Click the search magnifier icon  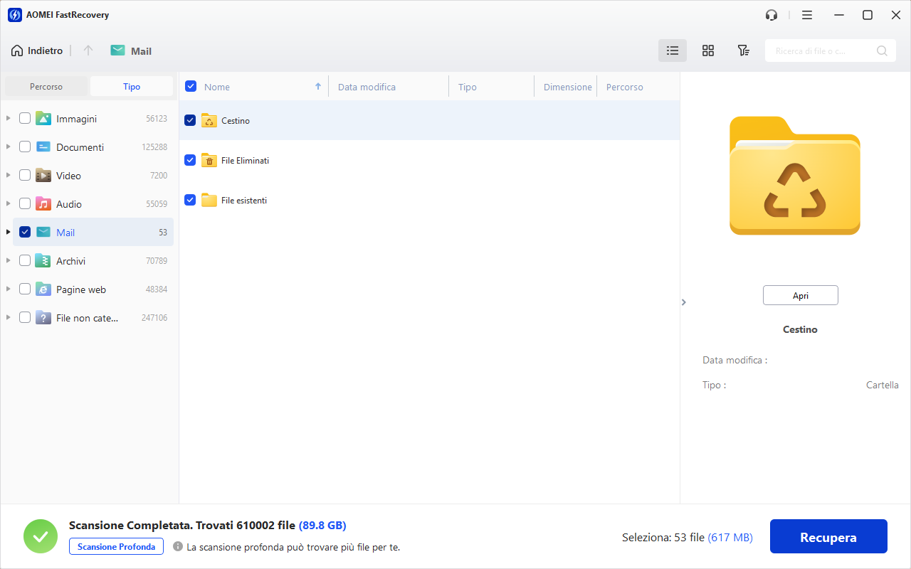tap(882, 50)
